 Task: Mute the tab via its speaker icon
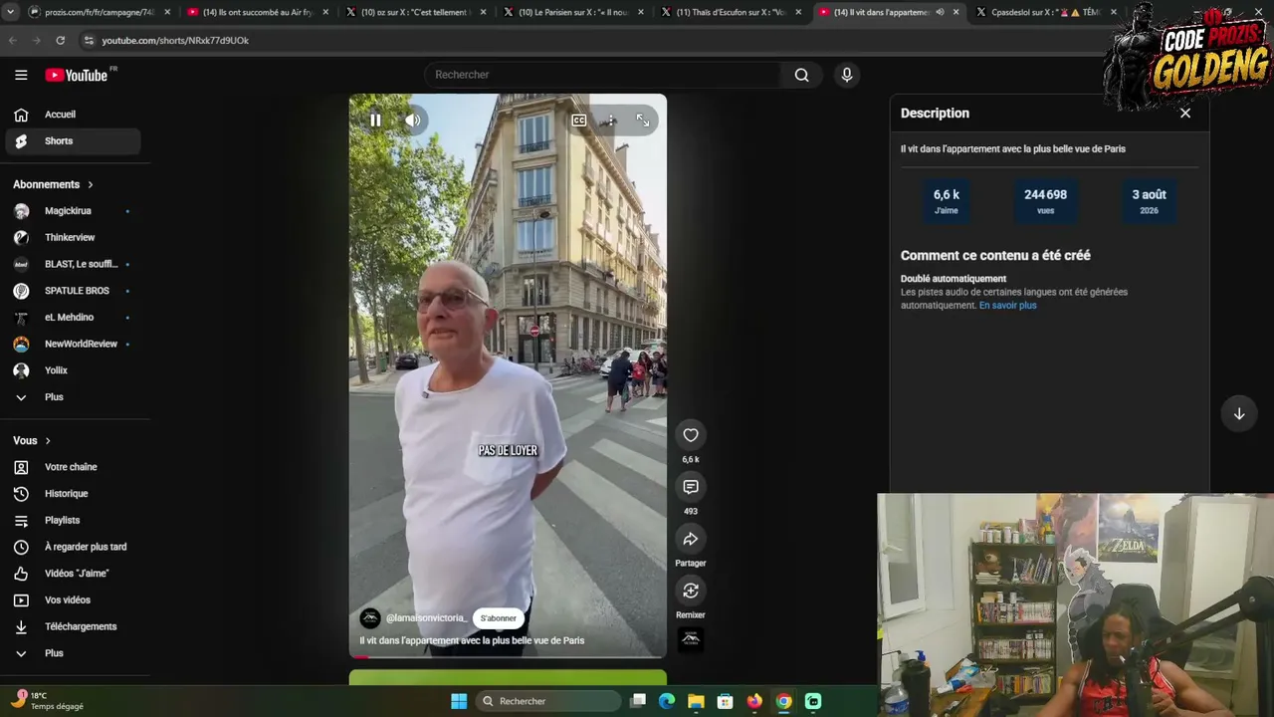coord(940,12)
